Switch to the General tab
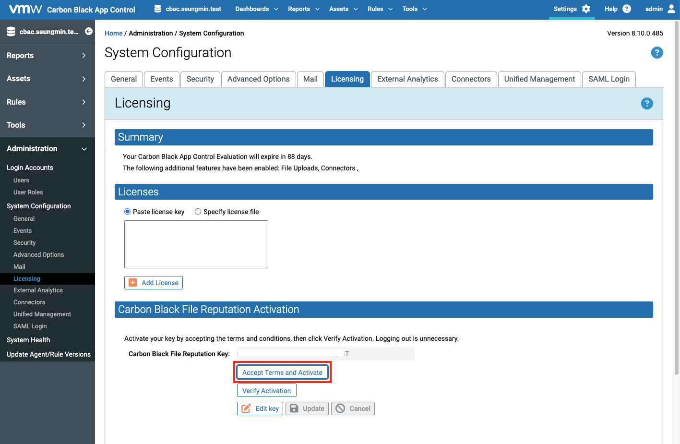The image size is (680, 444). pyautogui.click(x=124, y=79)
